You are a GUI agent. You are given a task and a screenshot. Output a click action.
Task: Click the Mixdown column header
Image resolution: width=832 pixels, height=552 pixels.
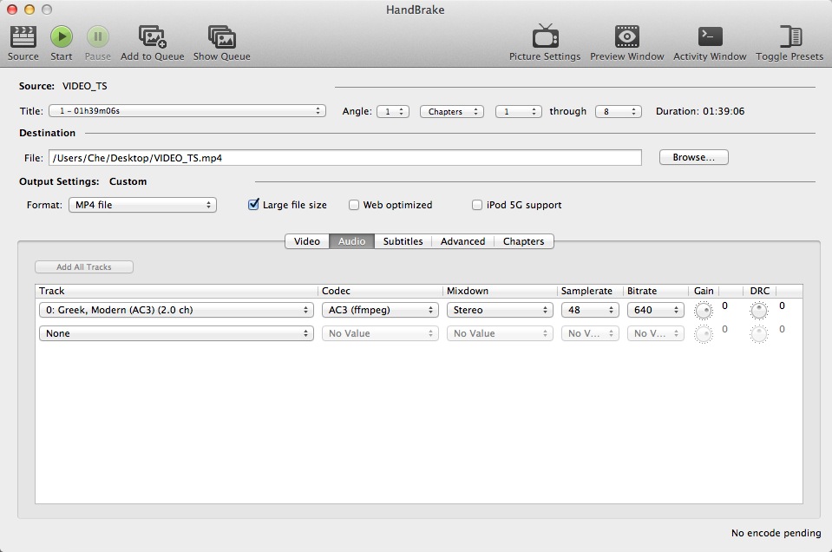coord(500,291)
